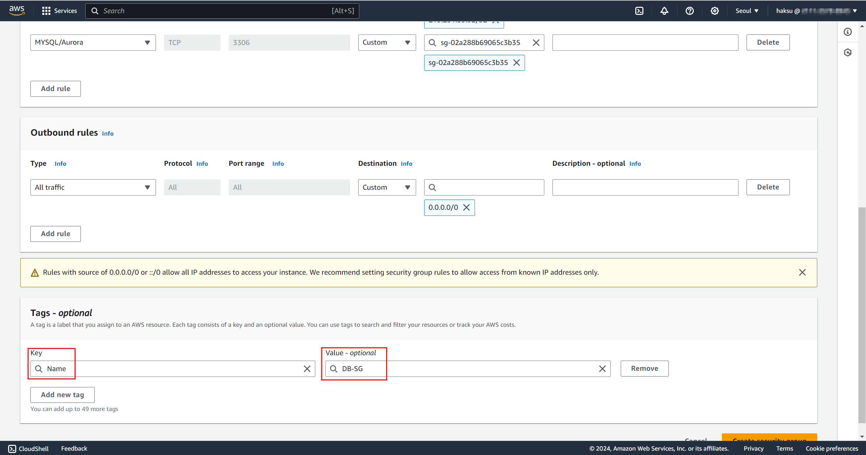Open the settings gear icon
Viewport: 866px width, 455px height.
pos(714,11)
